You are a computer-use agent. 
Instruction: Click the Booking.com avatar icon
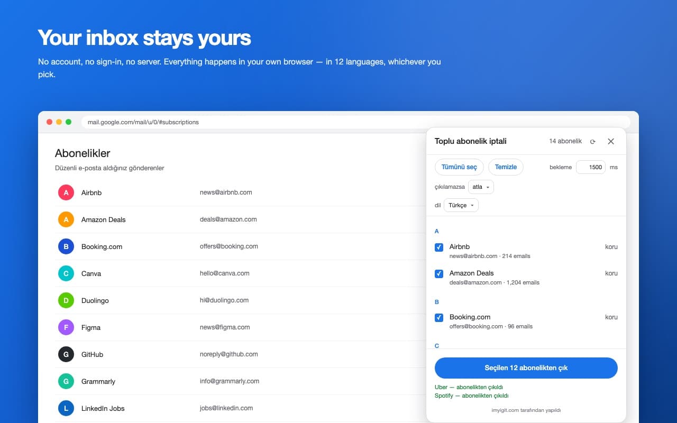point(66,246)
